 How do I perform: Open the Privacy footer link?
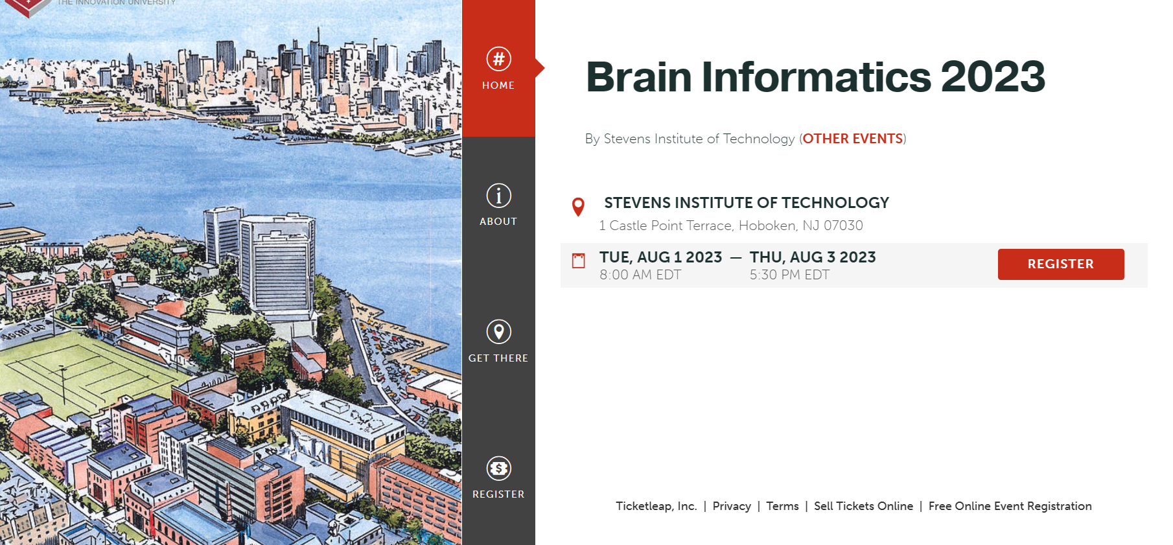pos(732,506)
